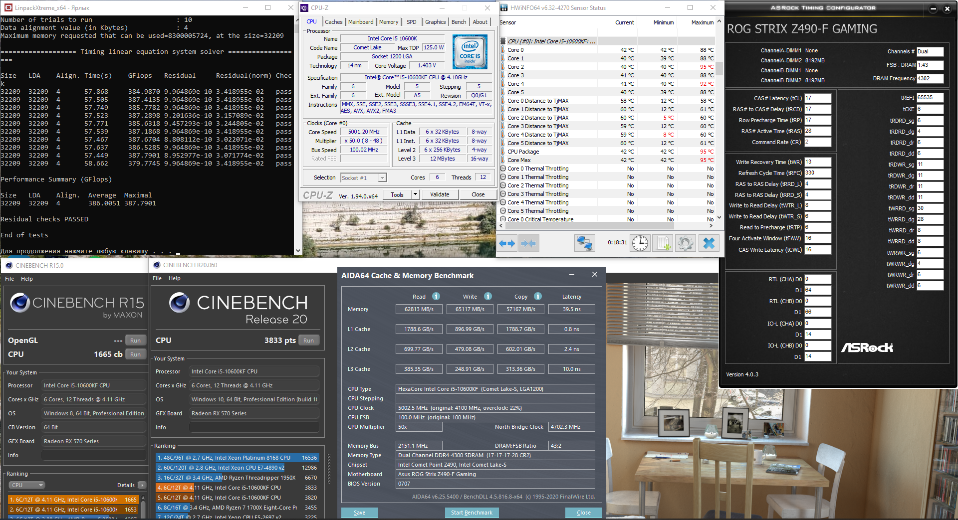Open the About tab in CPU-Z

480,22
